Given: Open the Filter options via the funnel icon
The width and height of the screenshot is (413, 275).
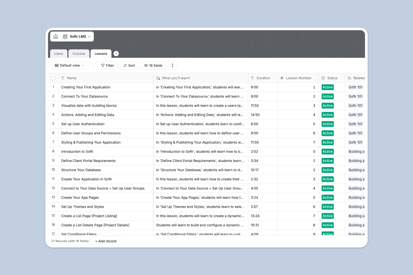Looking at the screenshot, I should (x=103, y=65).
